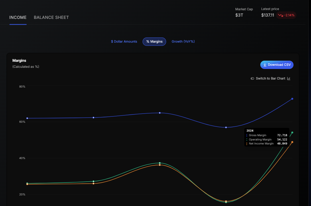Click the toggle pill icon before Switch to Bar Chart
Image resolution: width=311 pixels, height=206 pixels.
[252, 78]
